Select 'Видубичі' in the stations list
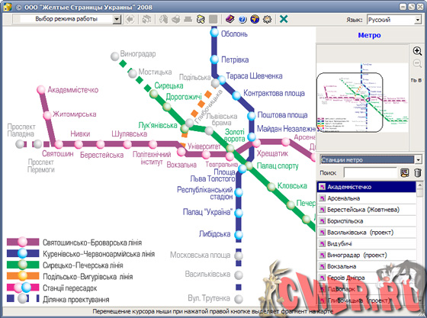 click(367, 244)
